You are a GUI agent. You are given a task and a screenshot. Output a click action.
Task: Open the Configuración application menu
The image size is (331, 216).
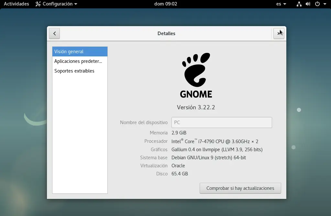[x=56, y=4]
